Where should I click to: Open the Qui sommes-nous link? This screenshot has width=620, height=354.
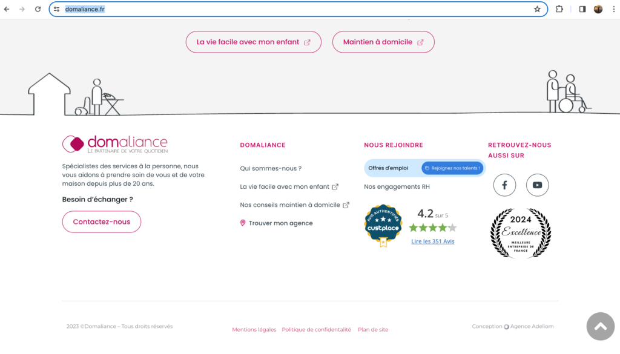[x=270, y=168]
